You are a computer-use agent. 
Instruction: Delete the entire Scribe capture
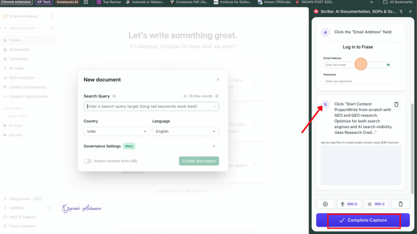[401, 204]
